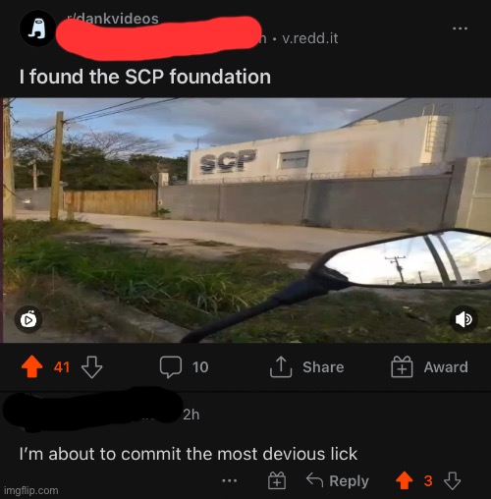Viewport: 491px width, 499px height.
Task: Mute the video with speaker icon
Action: (x=464, y=319)
